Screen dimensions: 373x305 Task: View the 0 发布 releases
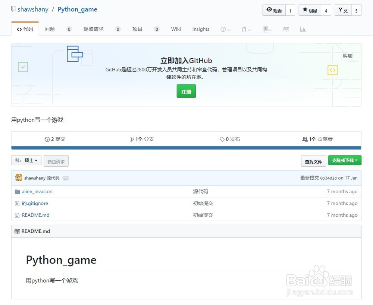pos(230,139)
